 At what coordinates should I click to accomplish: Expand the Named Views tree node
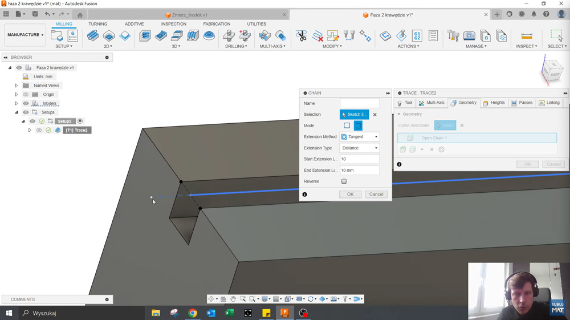point(17,86)
